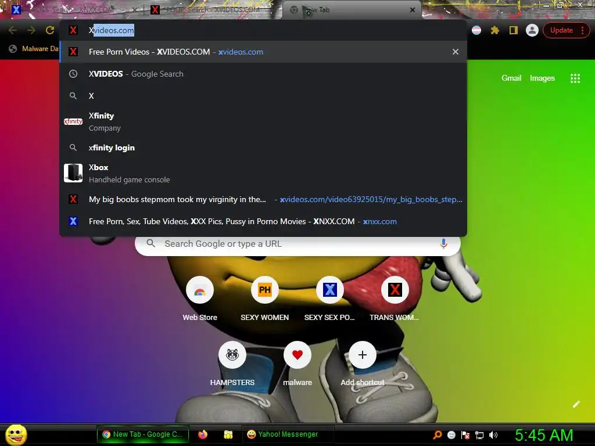This screenshot has width=595, height=446.
Task: Select the Xbox game console suggestion
Action: coord(263,173)
